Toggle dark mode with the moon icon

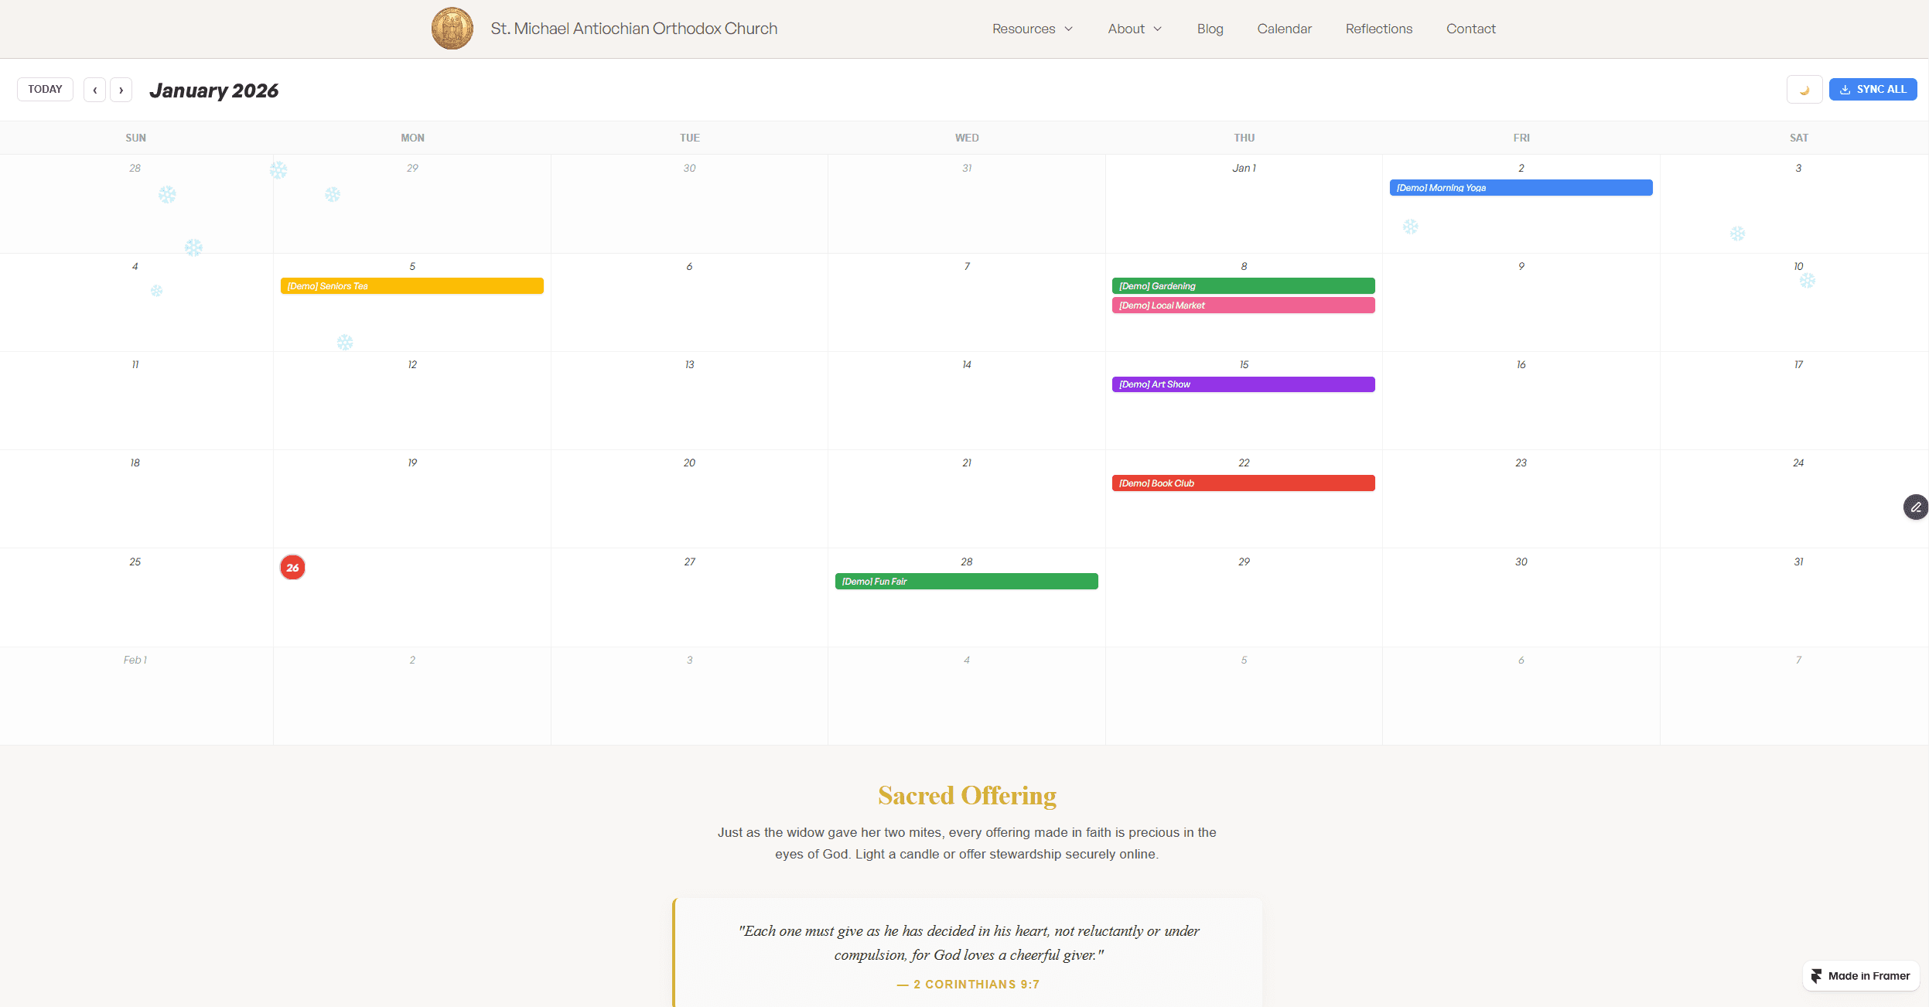(x=1804, y=90)
